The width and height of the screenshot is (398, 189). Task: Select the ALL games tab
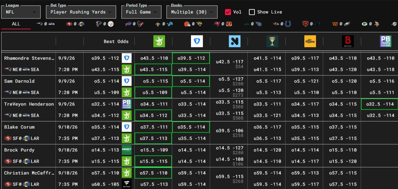(16, 24)
